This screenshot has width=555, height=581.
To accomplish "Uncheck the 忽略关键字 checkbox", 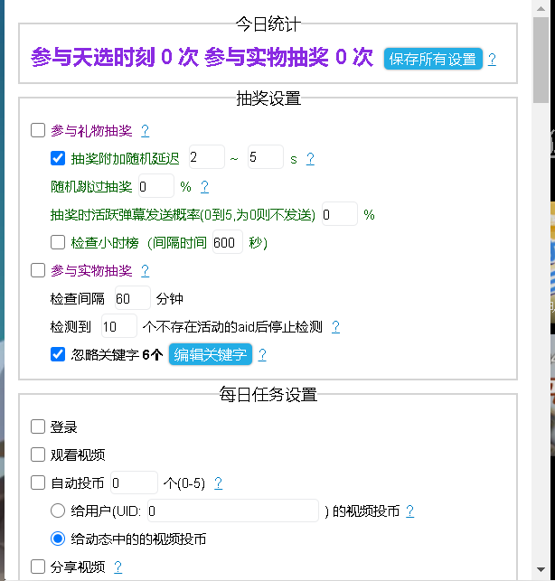I will 58,354.
